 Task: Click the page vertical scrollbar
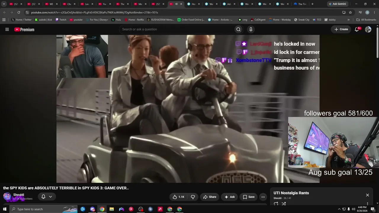point(377,43)
